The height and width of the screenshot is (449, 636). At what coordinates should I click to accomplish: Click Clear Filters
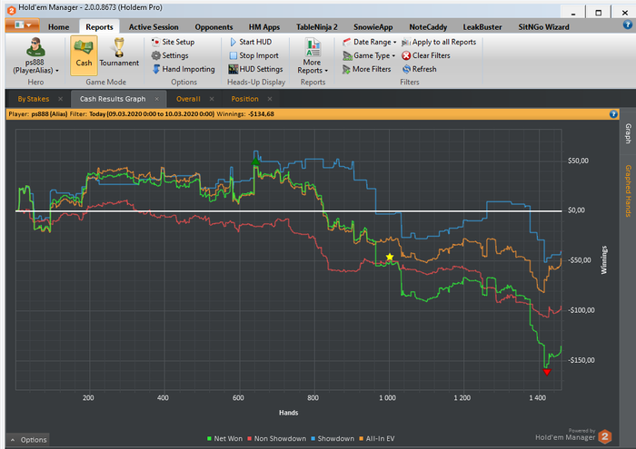coord(426,55)
